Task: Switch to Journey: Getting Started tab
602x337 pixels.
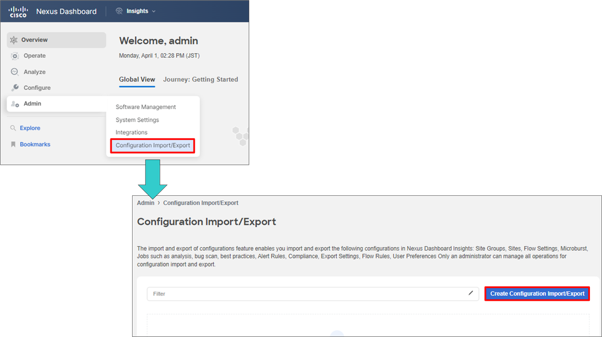Action: 200,80
